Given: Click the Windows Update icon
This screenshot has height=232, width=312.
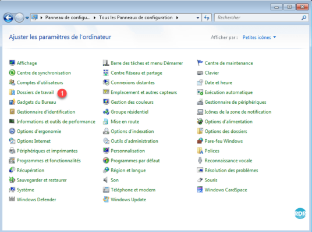Looking at the screenshot, I should (x=106, y=200).
